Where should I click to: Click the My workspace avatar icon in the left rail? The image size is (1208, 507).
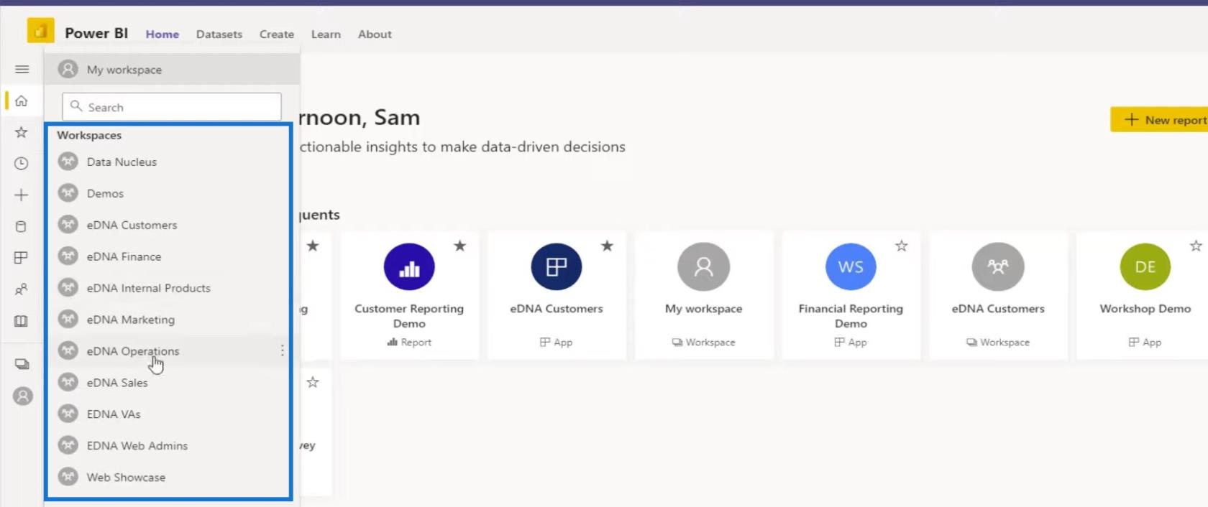pos(23,396)
